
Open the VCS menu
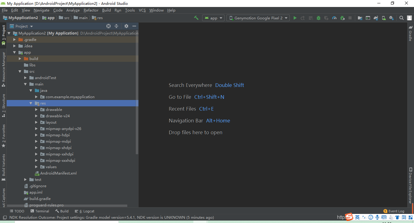coord(142,10)
